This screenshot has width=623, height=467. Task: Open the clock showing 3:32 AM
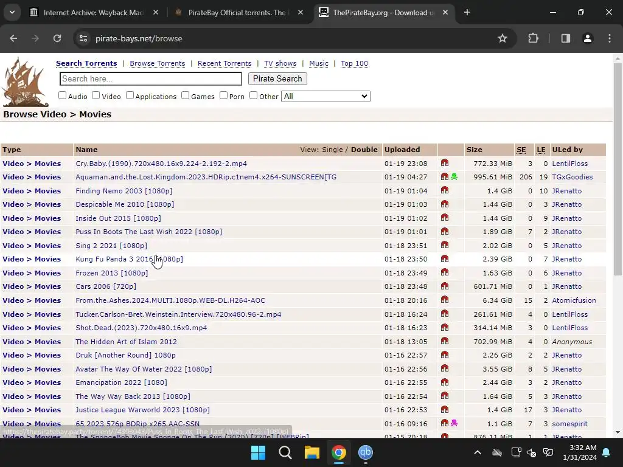580,452
